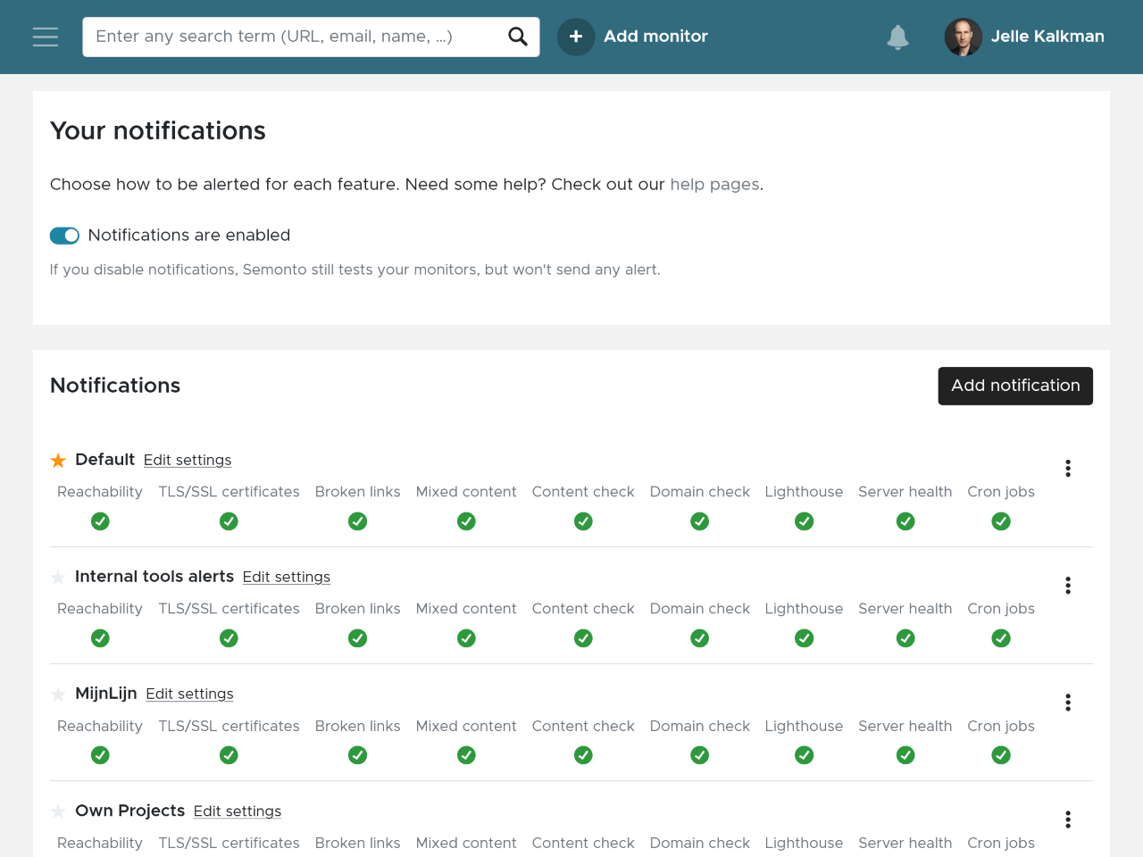The height and width of the screenshot is (857, 1143).
Task: Toggle Lighthouse check in Default row
Action: point(804,521)
